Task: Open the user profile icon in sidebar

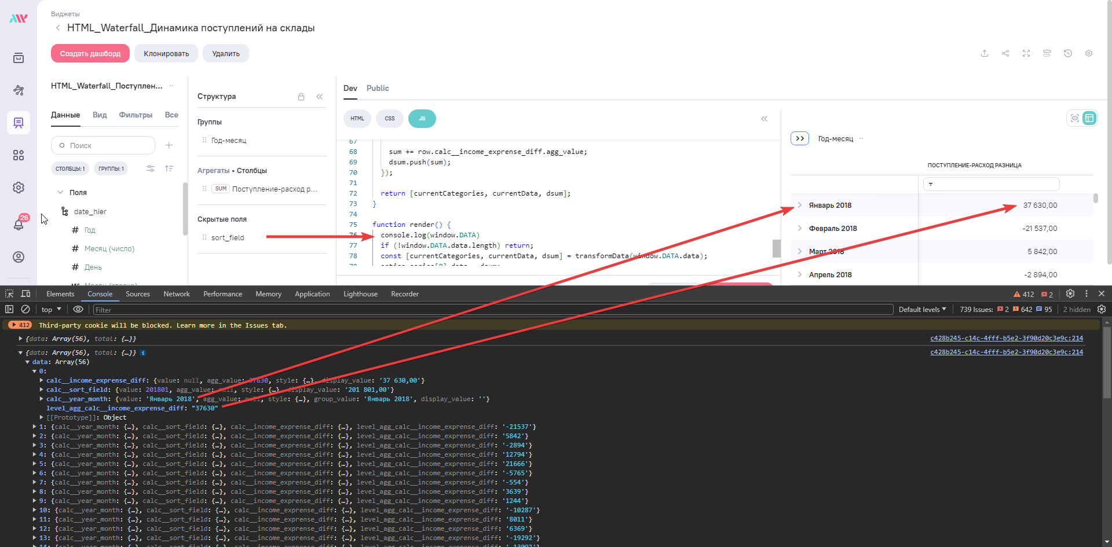Action: (19, 257)
